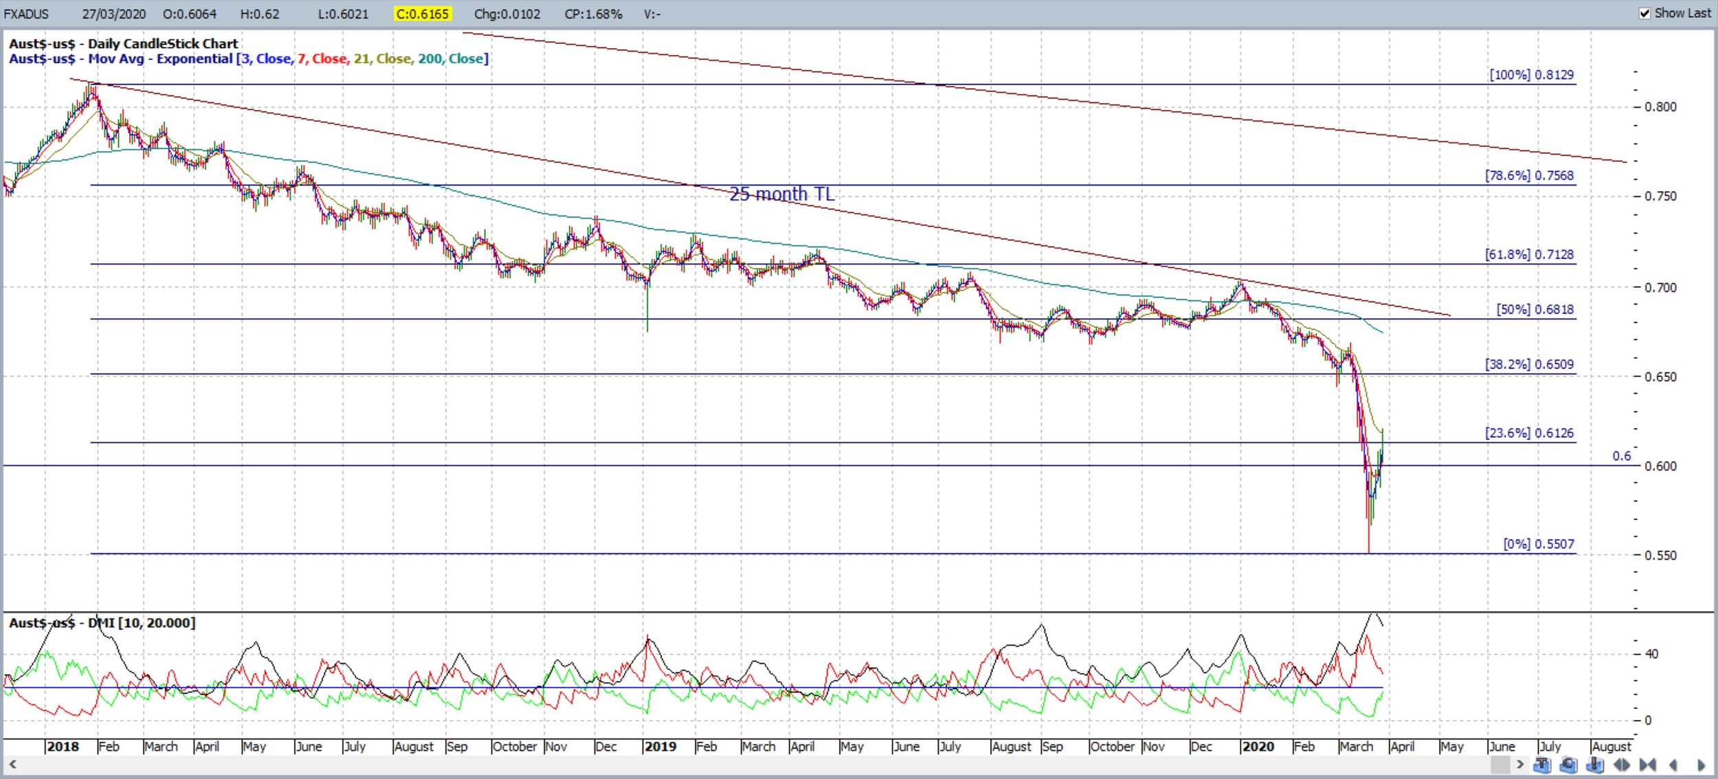Click the [23.6%] 0.6126 Fibonacci label
Viewport: 1718px width, 779px height.
coord(1529,433)
